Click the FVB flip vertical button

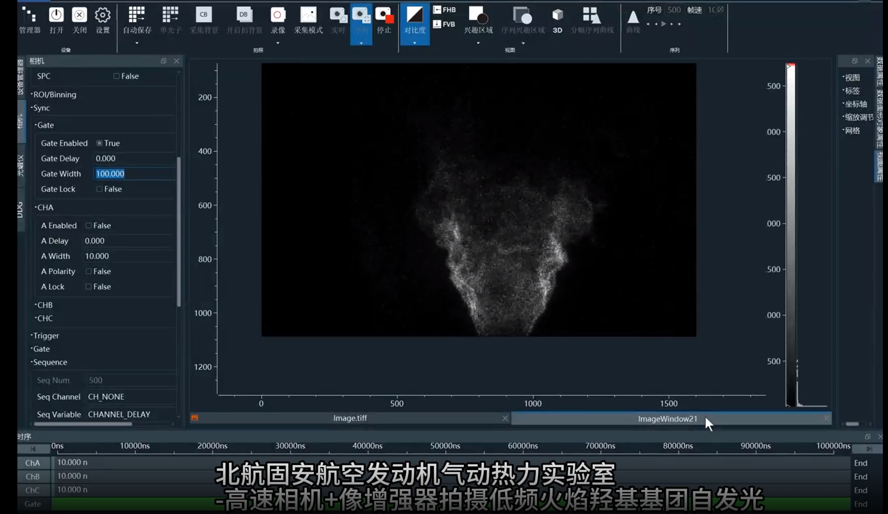pos(444,24)
